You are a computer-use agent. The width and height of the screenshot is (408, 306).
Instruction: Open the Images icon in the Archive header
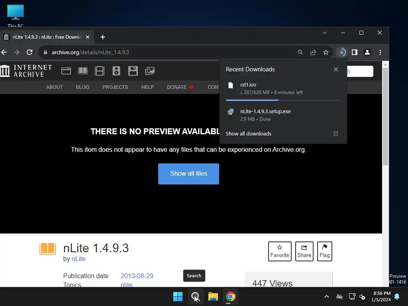pos(150,71)
